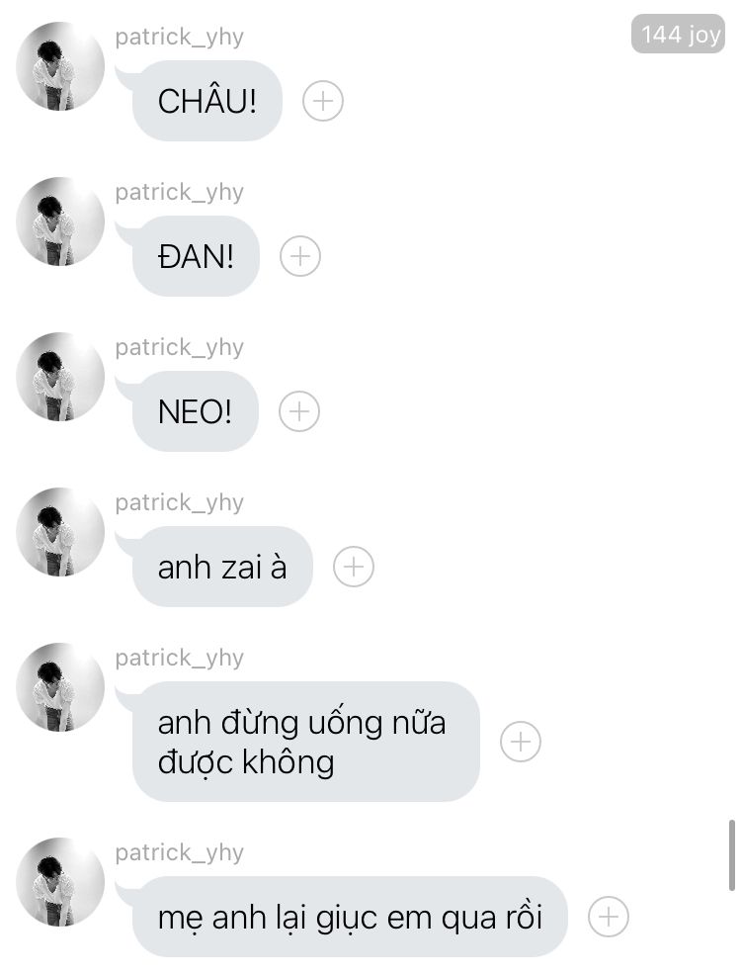Open avatar next to "anh đừng uống nữa"
The width and height of the screenshot is (741, 975).
click(60, 687)
